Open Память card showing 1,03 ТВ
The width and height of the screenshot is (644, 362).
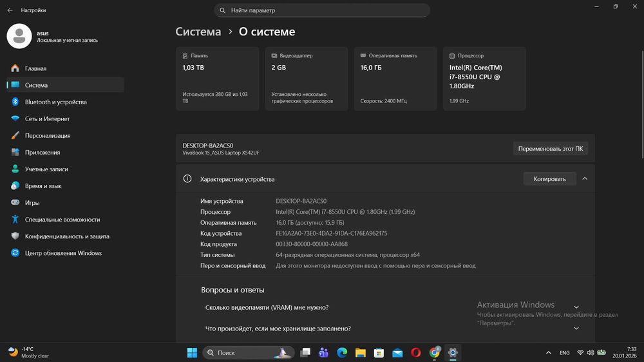[x=218, y=79]
